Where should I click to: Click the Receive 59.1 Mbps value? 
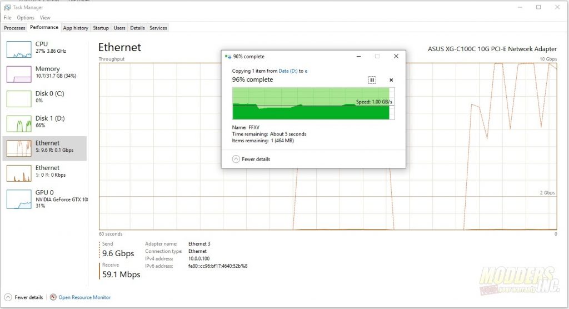121,274
